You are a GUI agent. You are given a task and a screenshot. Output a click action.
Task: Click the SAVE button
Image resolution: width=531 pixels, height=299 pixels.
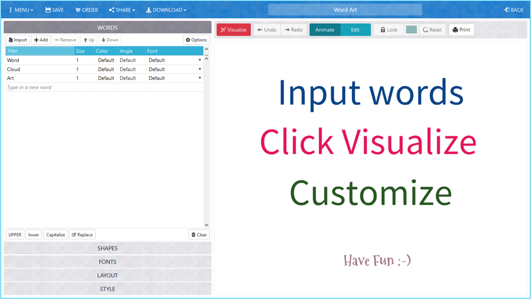[55, 10]
